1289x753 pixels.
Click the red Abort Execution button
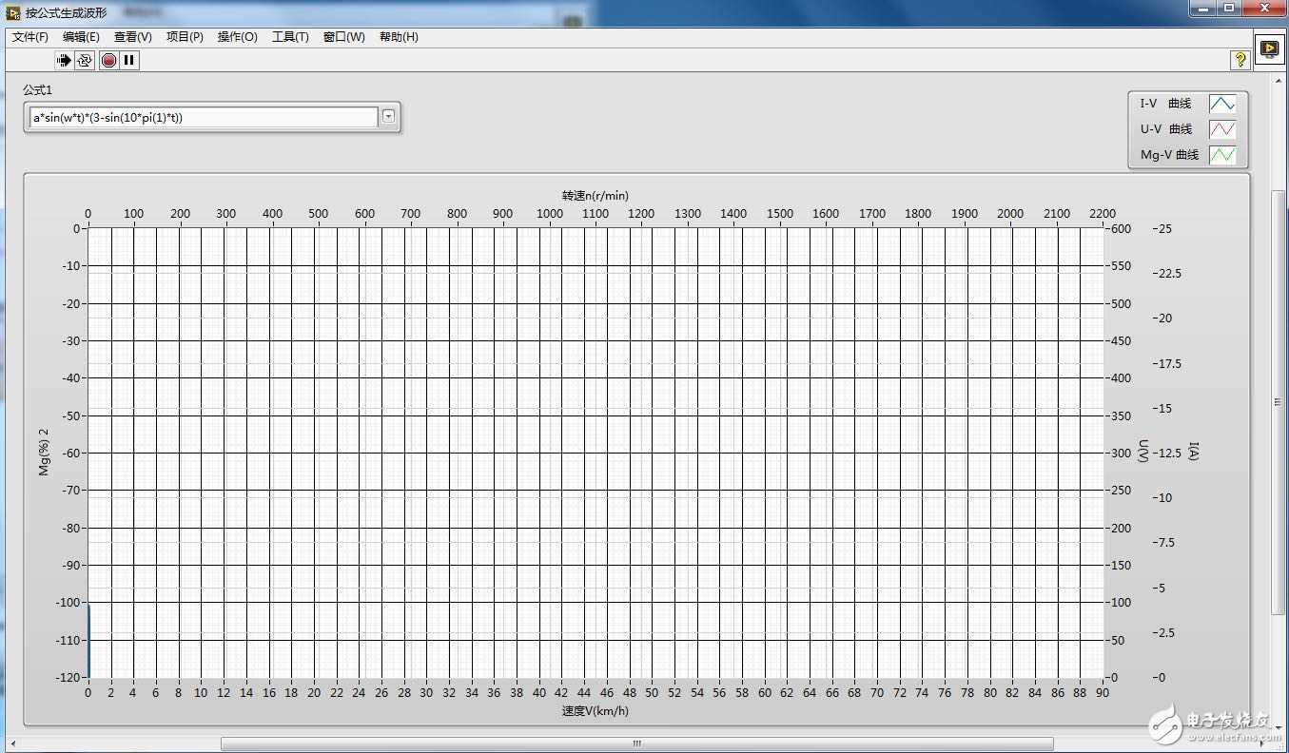108,60
